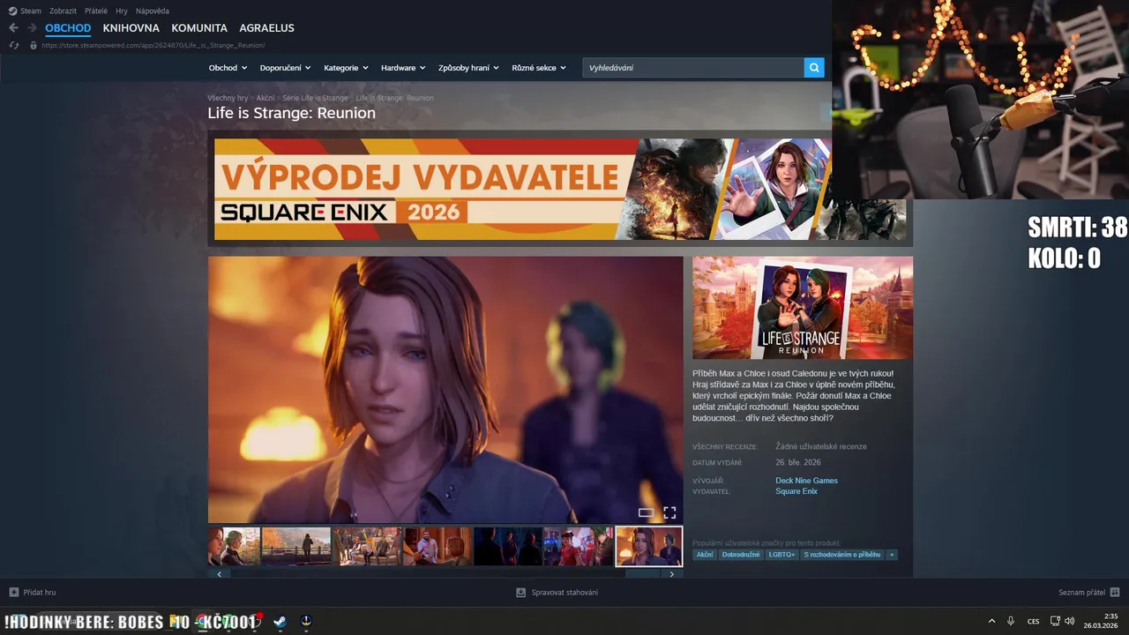
Task: Expand the Obchod store dropdown
Action: coord(228,68)
